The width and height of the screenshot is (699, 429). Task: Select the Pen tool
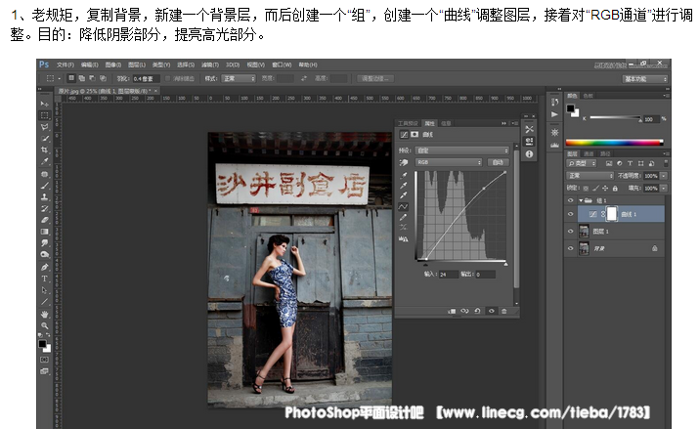pos(45,268)
